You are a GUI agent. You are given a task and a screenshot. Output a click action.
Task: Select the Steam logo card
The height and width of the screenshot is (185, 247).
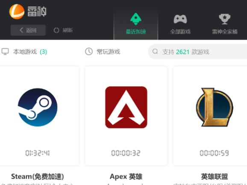pos(38,107)
